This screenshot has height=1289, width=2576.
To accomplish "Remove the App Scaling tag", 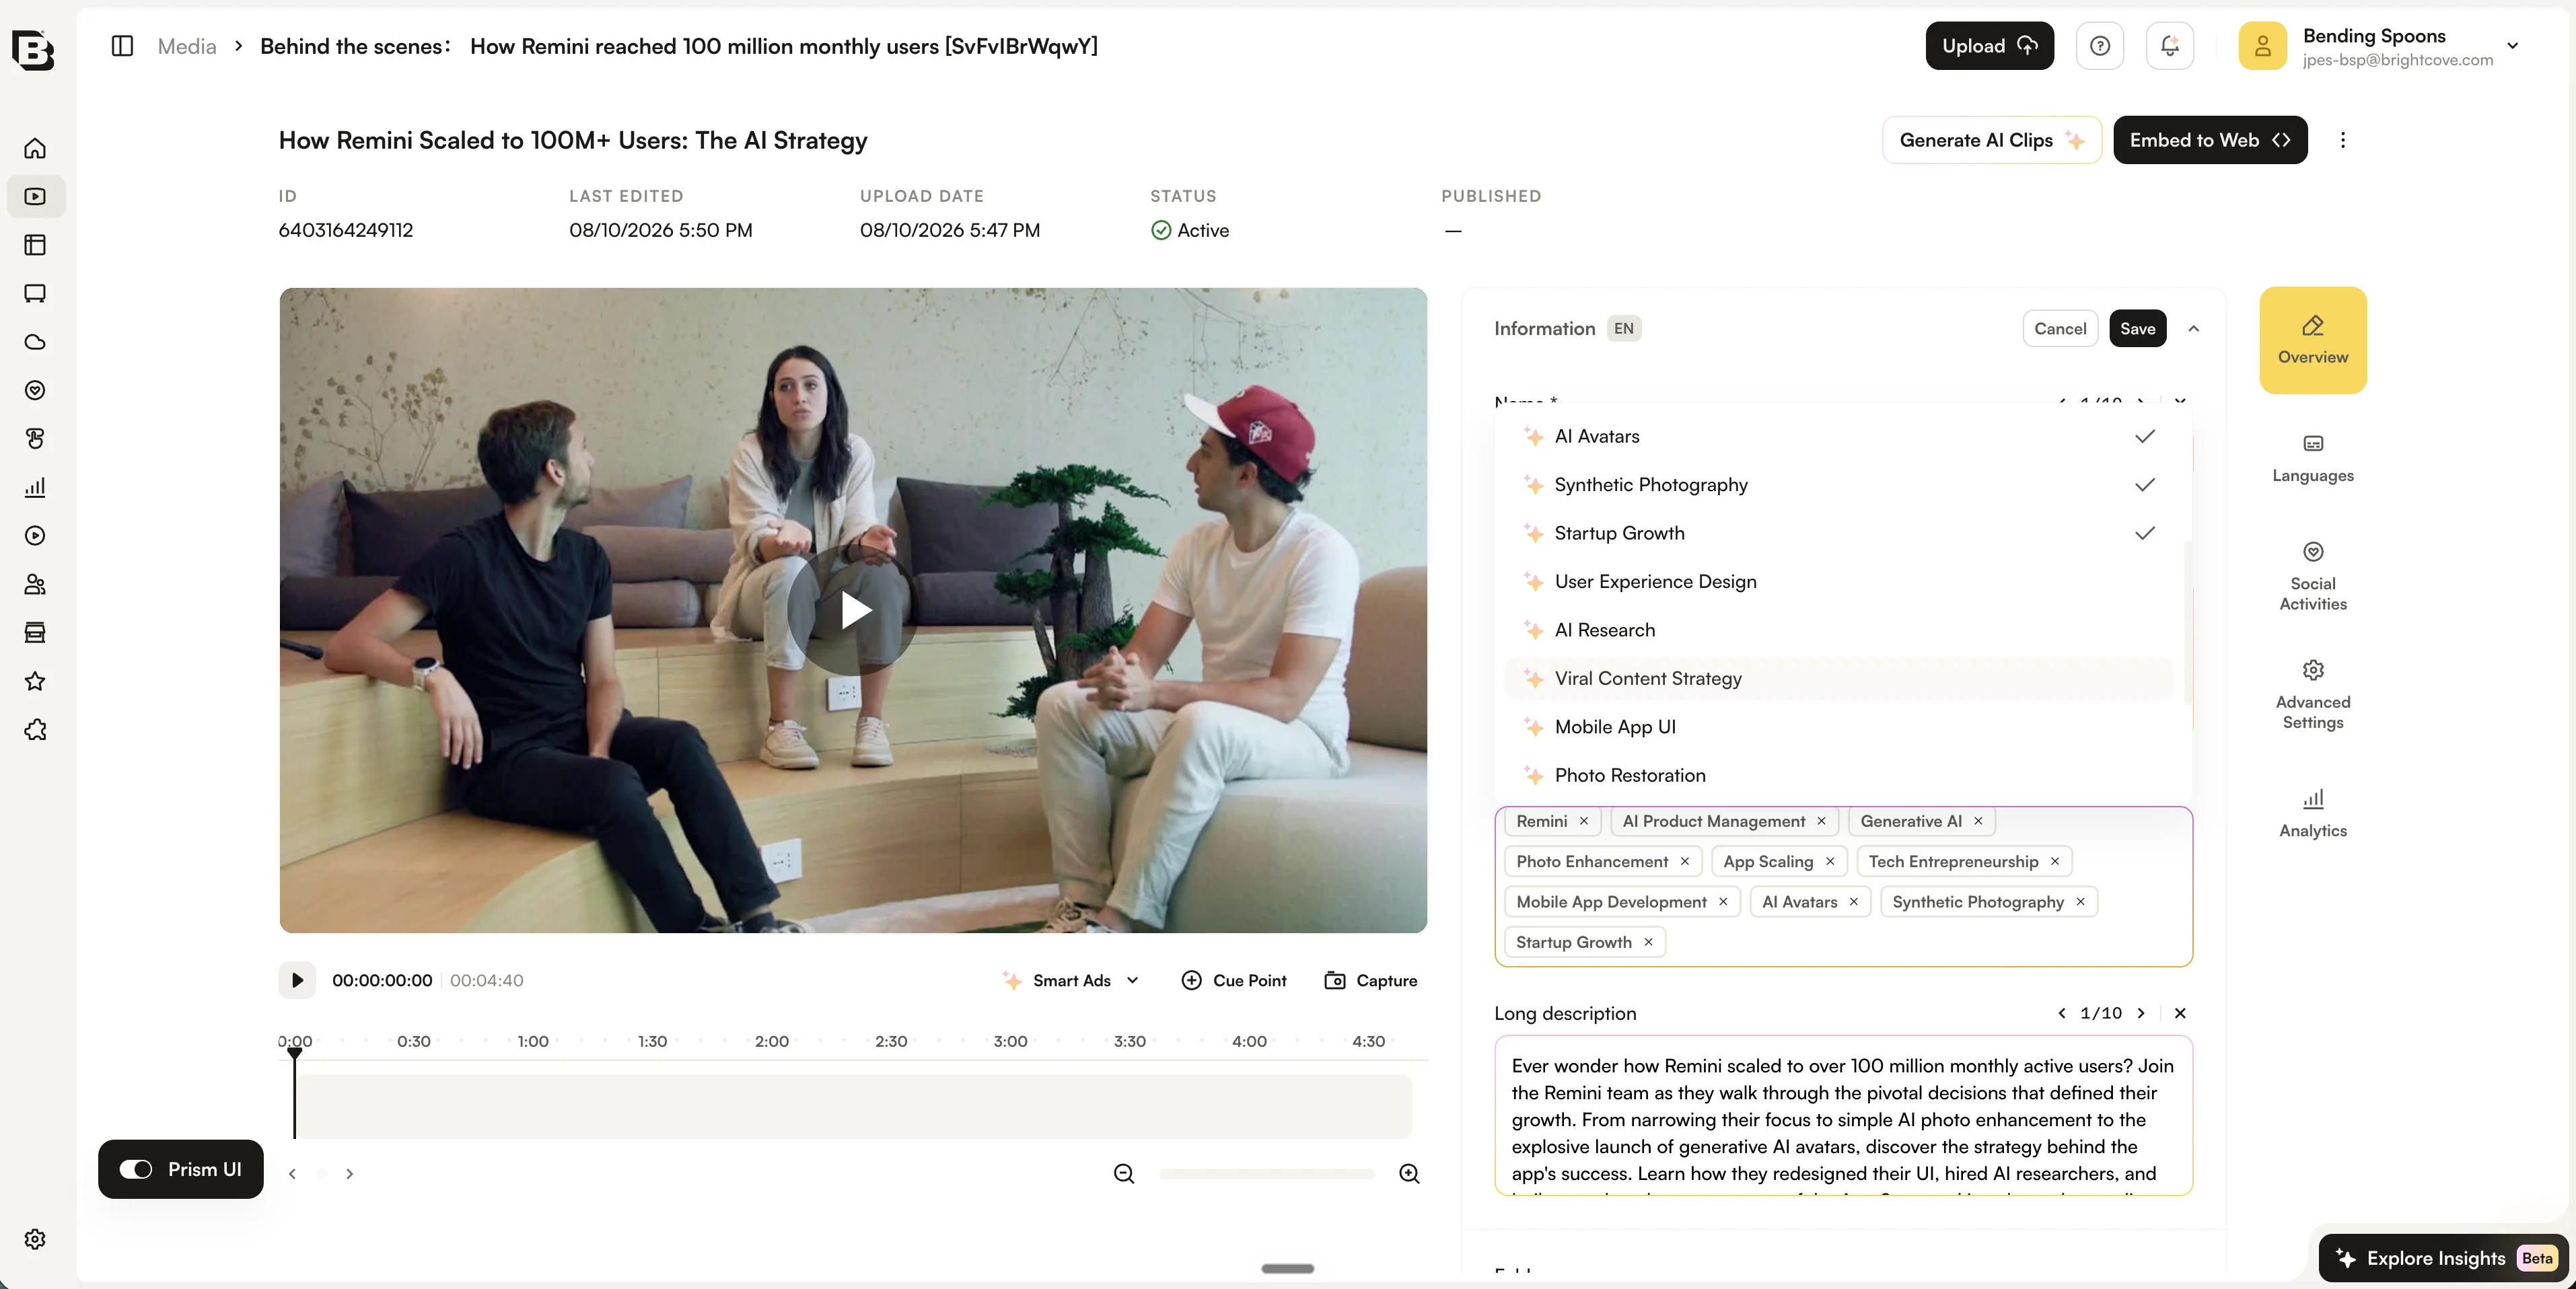I will 1830,861.
